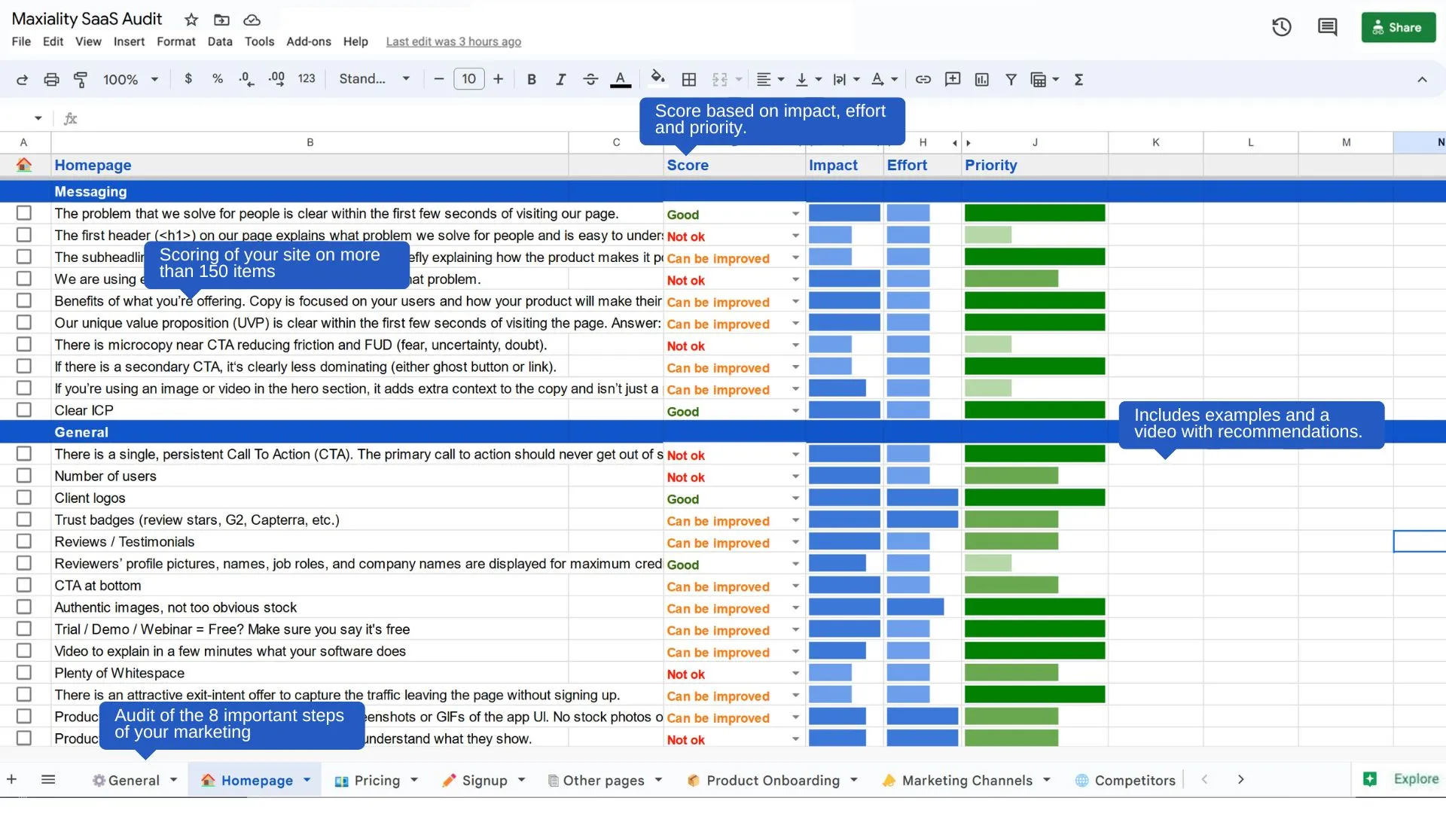Toggle italic formatting
The image size is (1446, 813).
pos(560,79)
